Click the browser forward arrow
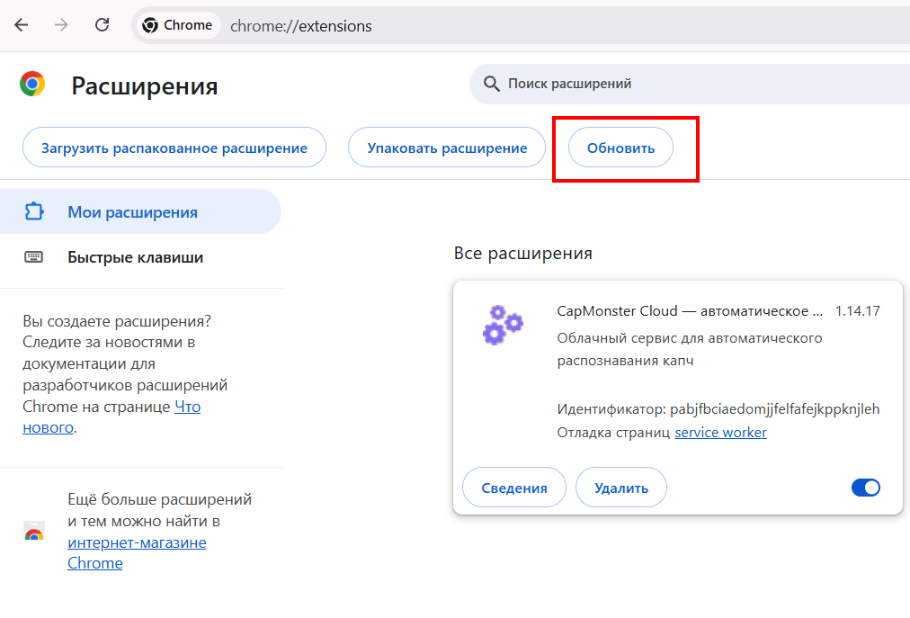Screen dimensions: 910x618 (x=61, y=25)
